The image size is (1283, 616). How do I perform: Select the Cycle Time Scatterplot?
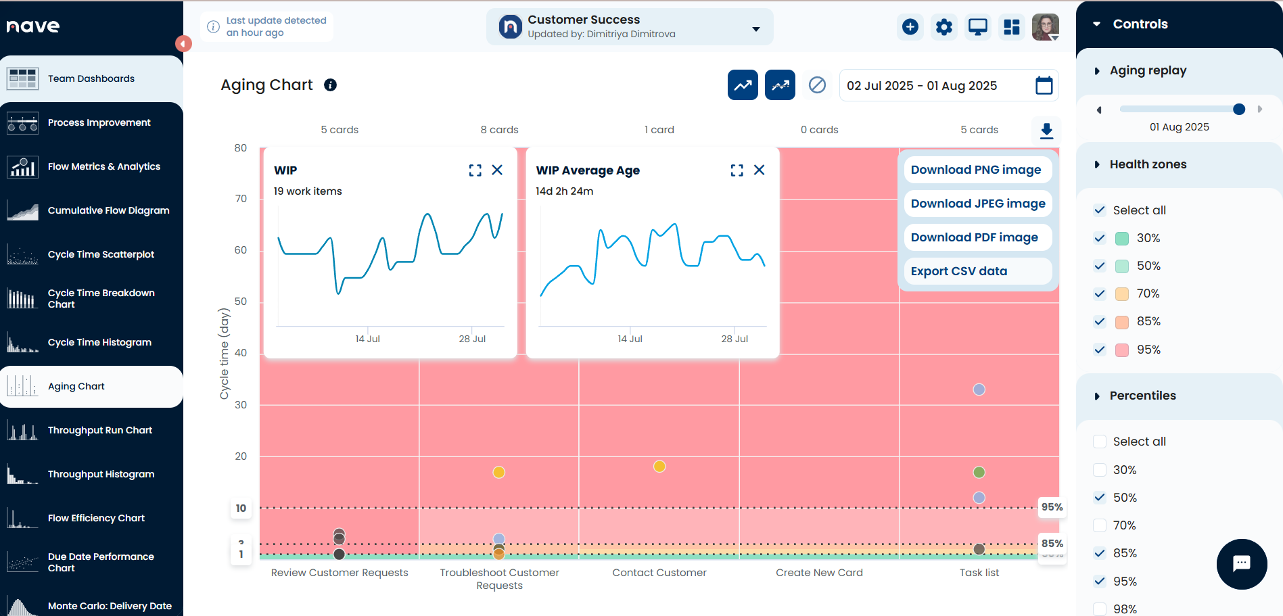tap(101, 254)
